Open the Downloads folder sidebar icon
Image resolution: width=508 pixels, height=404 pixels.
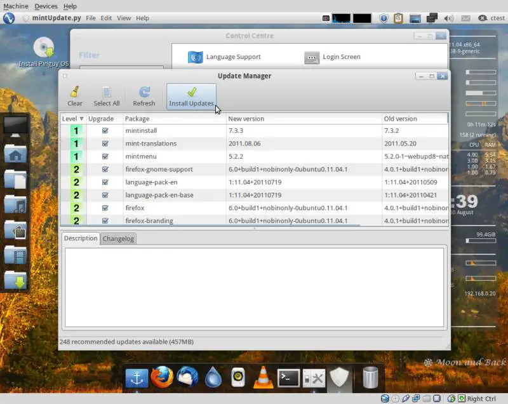pyautogui.click(x=15, y=280)
